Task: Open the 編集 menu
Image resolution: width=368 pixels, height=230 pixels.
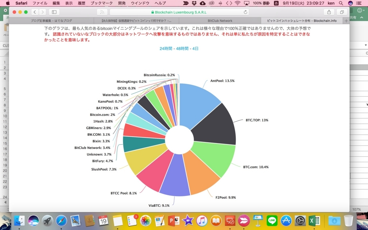Action: point(56,3)
